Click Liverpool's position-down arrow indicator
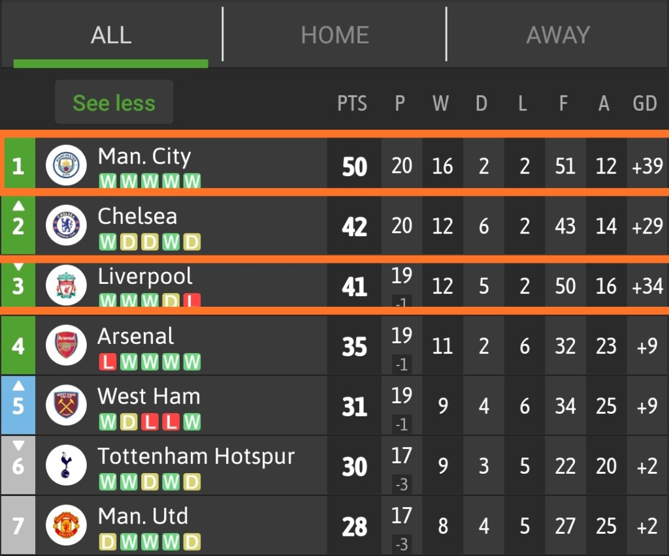This screenshot has height=556, width=669. (18, 266)
